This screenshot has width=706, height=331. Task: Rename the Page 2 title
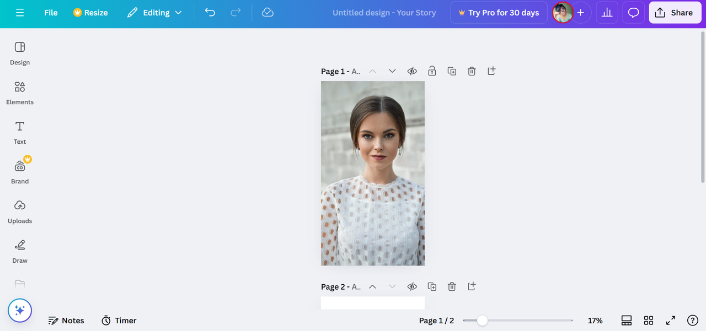tap(341, 286)
